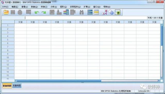Click the first 变量 column header
This screenshot has height=94, width=165.
[21, 22]
